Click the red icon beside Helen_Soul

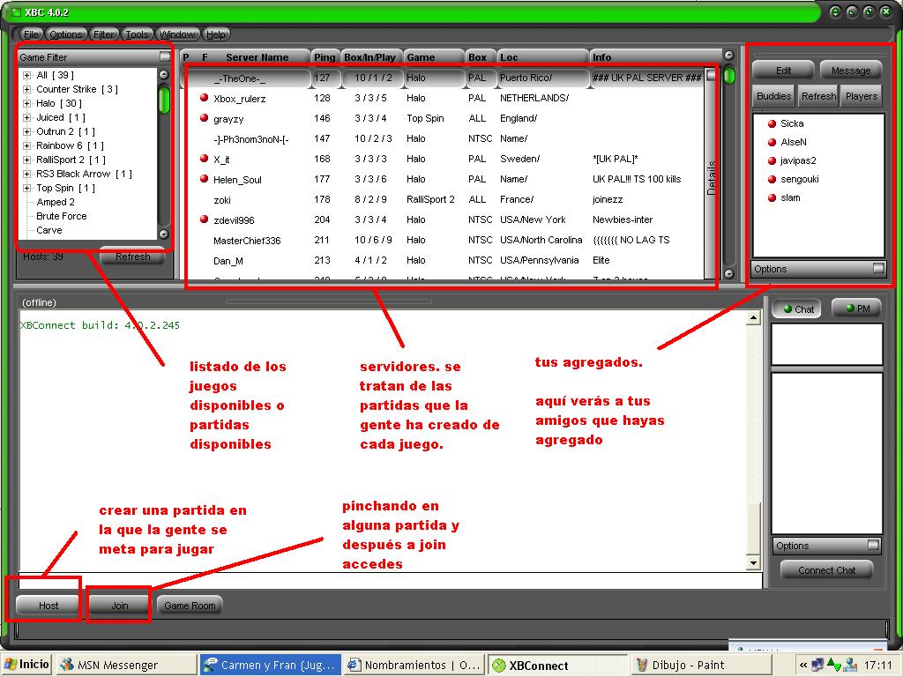[x=204, y=178]
